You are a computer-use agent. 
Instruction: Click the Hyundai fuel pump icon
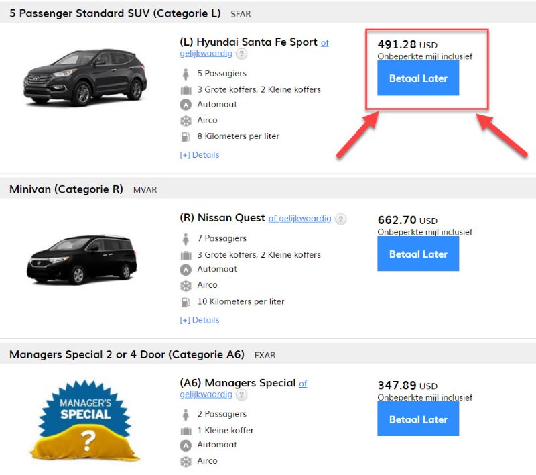[186, 136]
